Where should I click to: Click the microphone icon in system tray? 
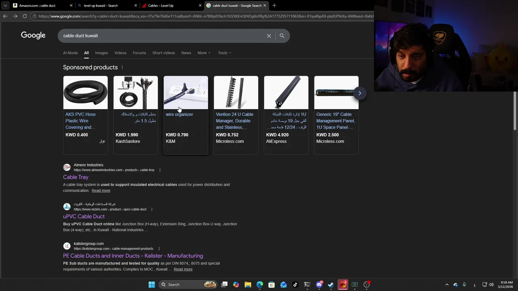464,285
